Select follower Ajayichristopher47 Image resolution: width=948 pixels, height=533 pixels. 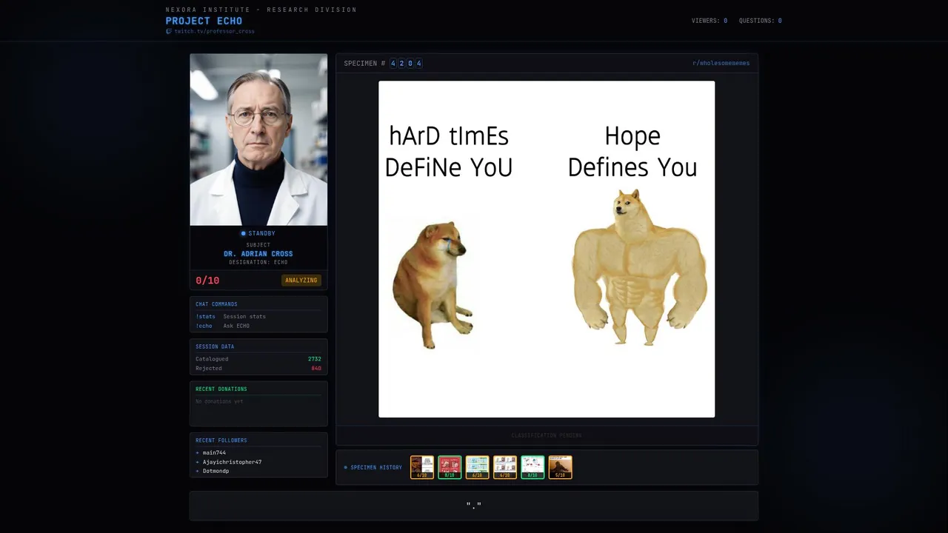(232, 462)
